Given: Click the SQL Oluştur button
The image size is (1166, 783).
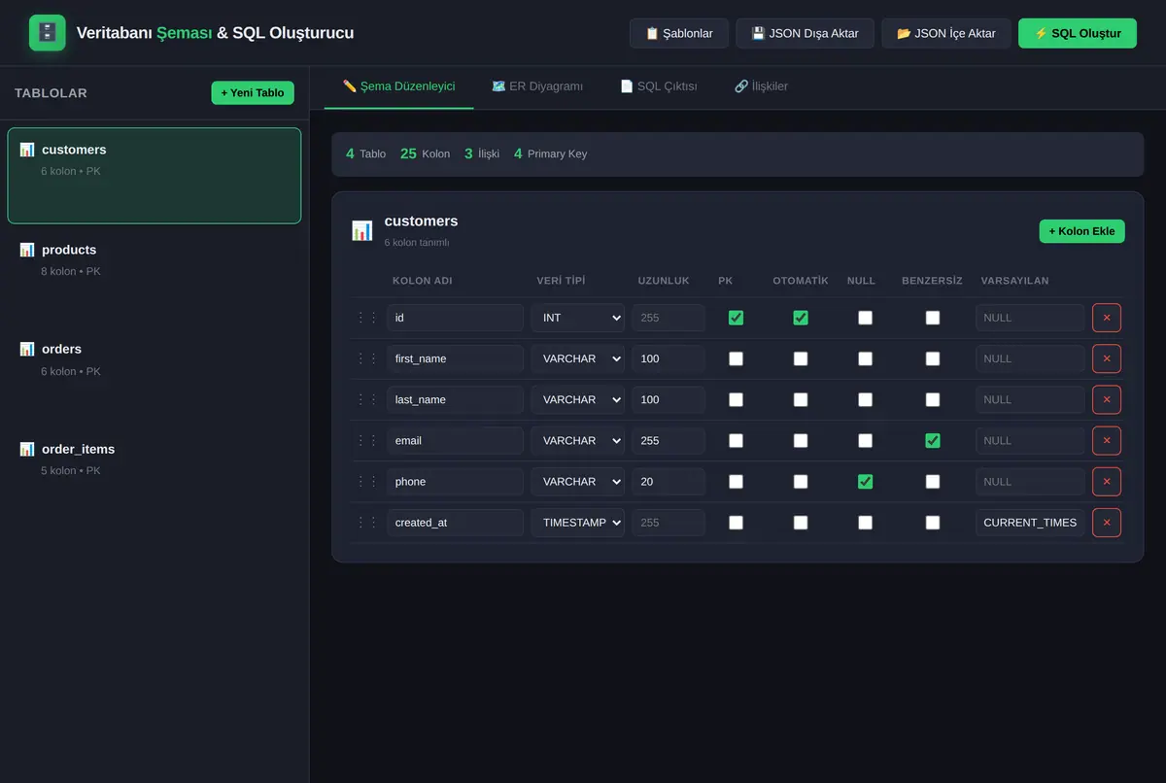Looking at the screenshot, I should (1078, 33).
